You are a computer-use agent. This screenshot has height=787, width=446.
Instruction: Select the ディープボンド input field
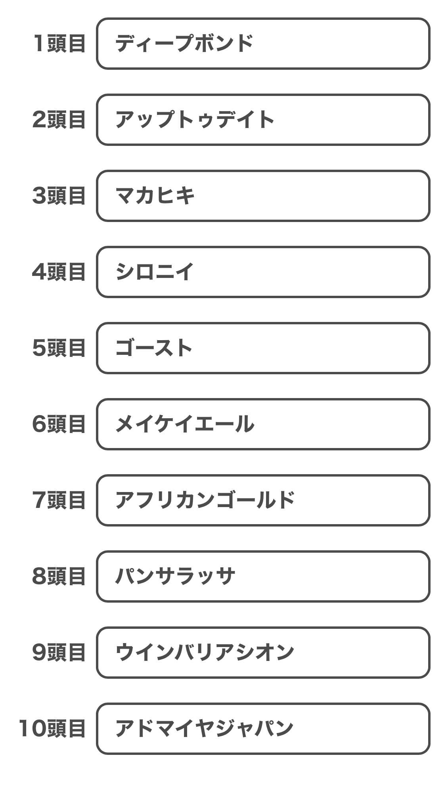[263, 44]
